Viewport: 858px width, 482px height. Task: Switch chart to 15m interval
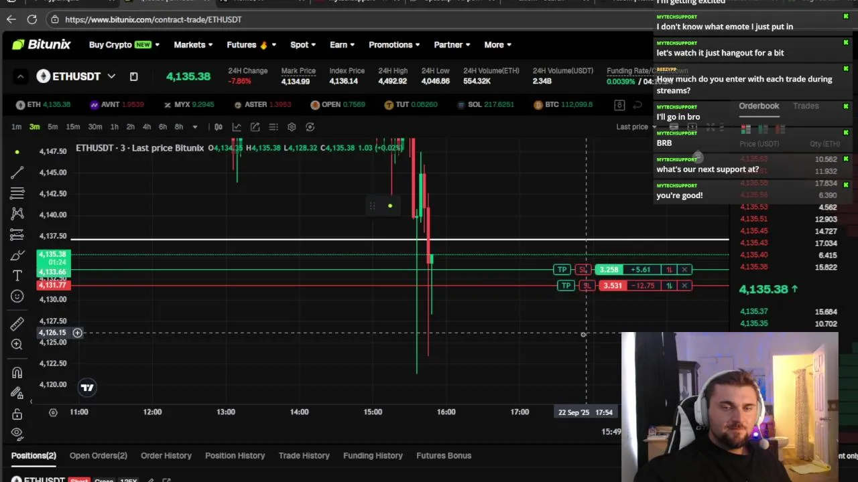coord(72,127)
